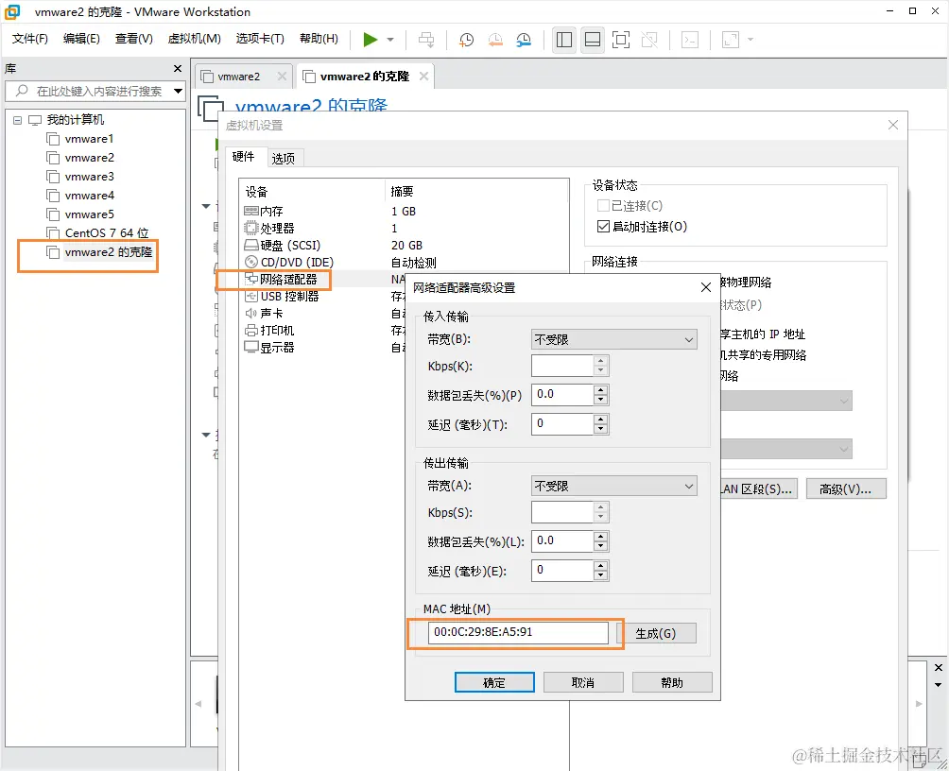Select vmware2 的克隆 in the library tree
The height and width of the screenshot is (771, 949).
(x=109, y=252)
